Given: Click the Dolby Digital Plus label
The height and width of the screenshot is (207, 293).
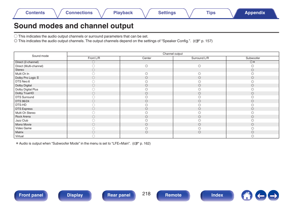Looking at the screenshot, I should click(x=27, y=90).
